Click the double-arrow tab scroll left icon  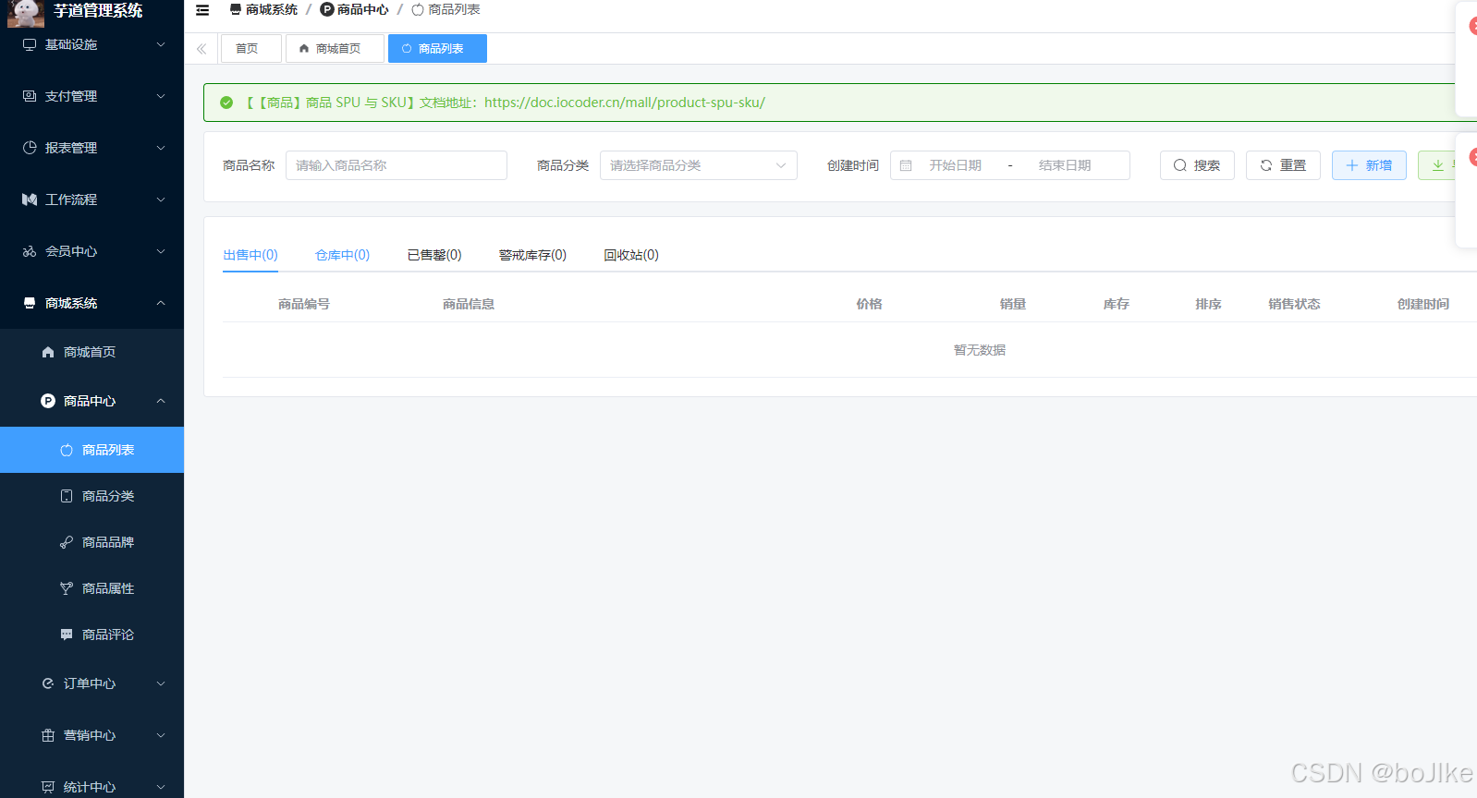[x=201, y=49]
